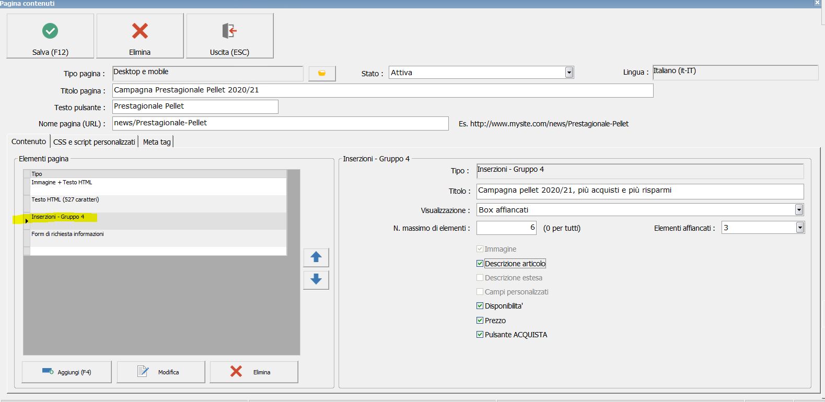Click the Testo pulsante input field
This screenshot has height=402, width=825.
[195, 107]
